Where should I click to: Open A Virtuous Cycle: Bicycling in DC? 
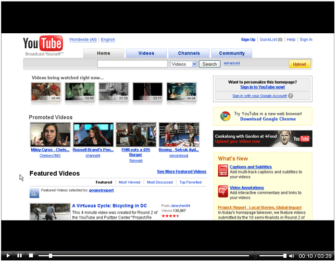[109, 206]
